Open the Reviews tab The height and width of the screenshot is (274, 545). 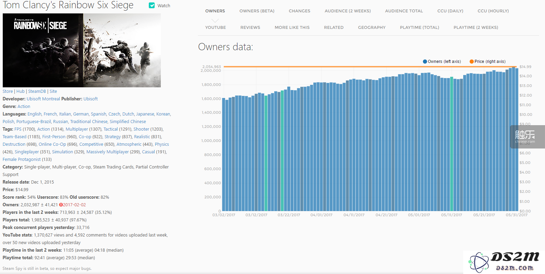tap(250, 28)
